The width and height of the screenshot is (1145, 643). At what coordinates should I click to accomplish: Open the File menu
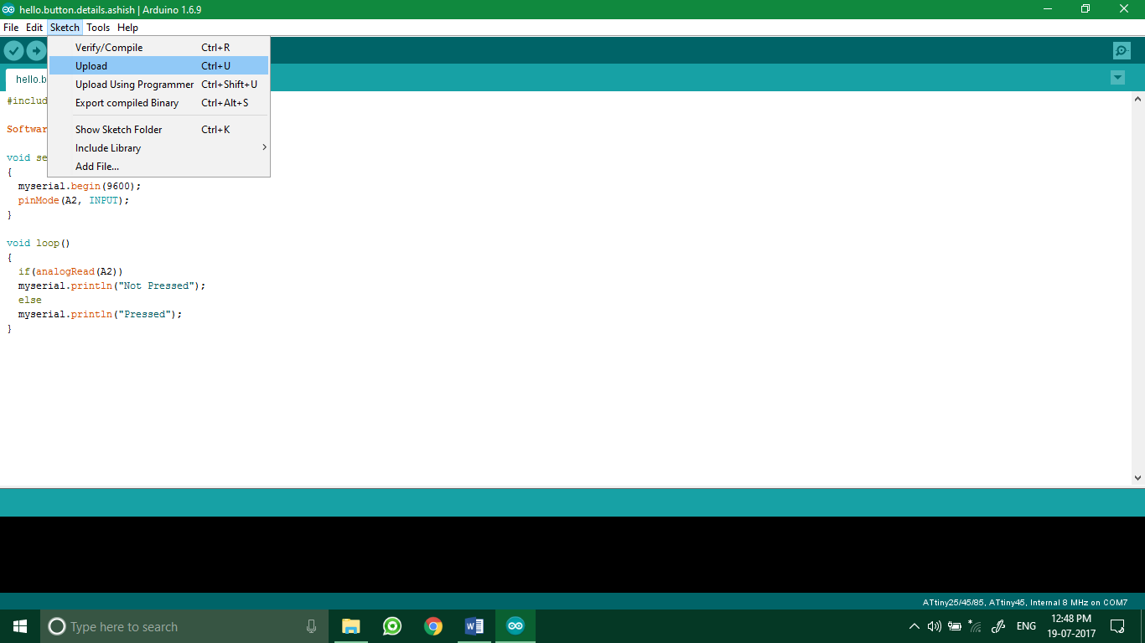[x=11, y=28]
